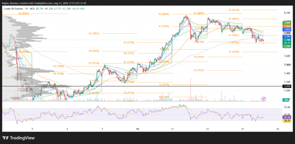This screenshot has height=144, width=295.
Task: Click the 7,600 price axis label
Action: point(287,56)
